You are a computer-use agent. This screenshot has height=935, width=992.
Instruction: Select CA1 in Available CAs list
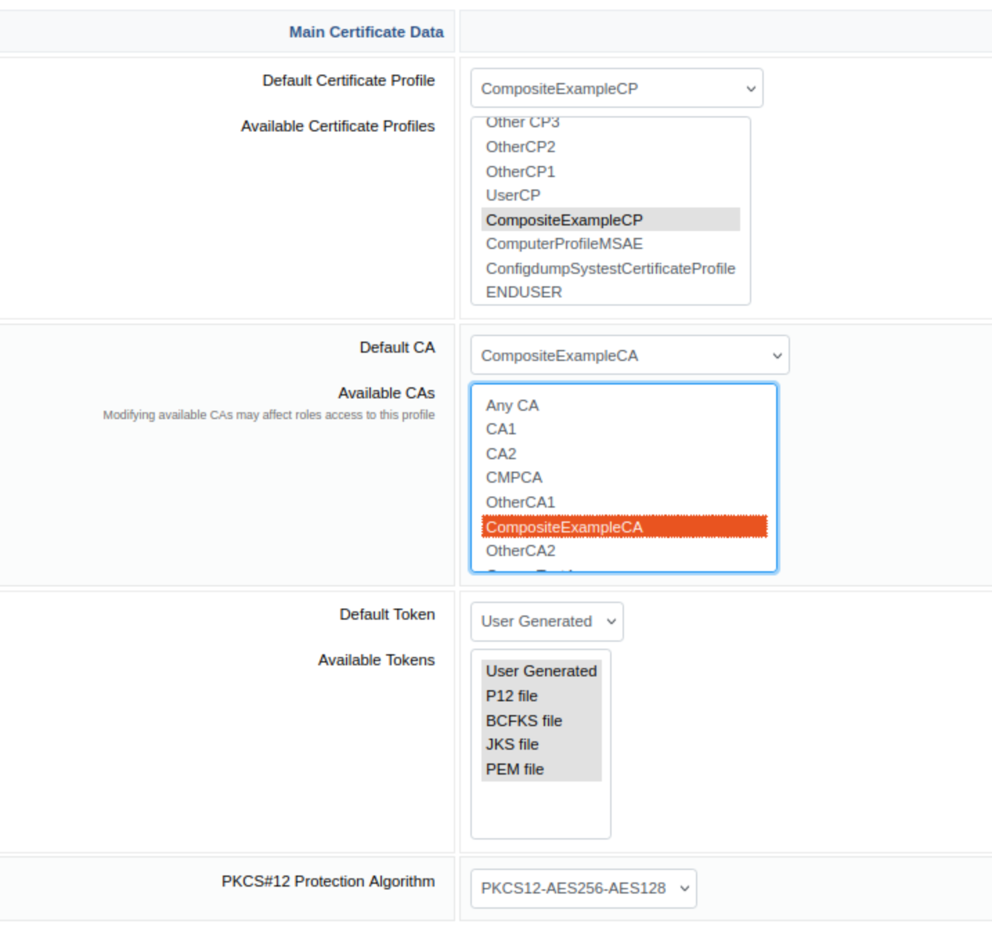tap(501, 429)
